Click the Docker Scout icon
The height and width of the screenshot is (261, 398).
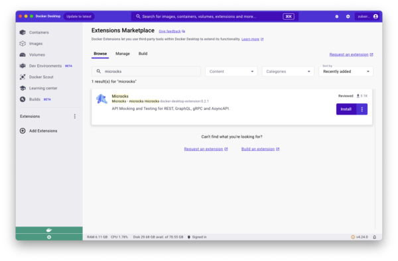pyautogui.click(x=23, y=77)
